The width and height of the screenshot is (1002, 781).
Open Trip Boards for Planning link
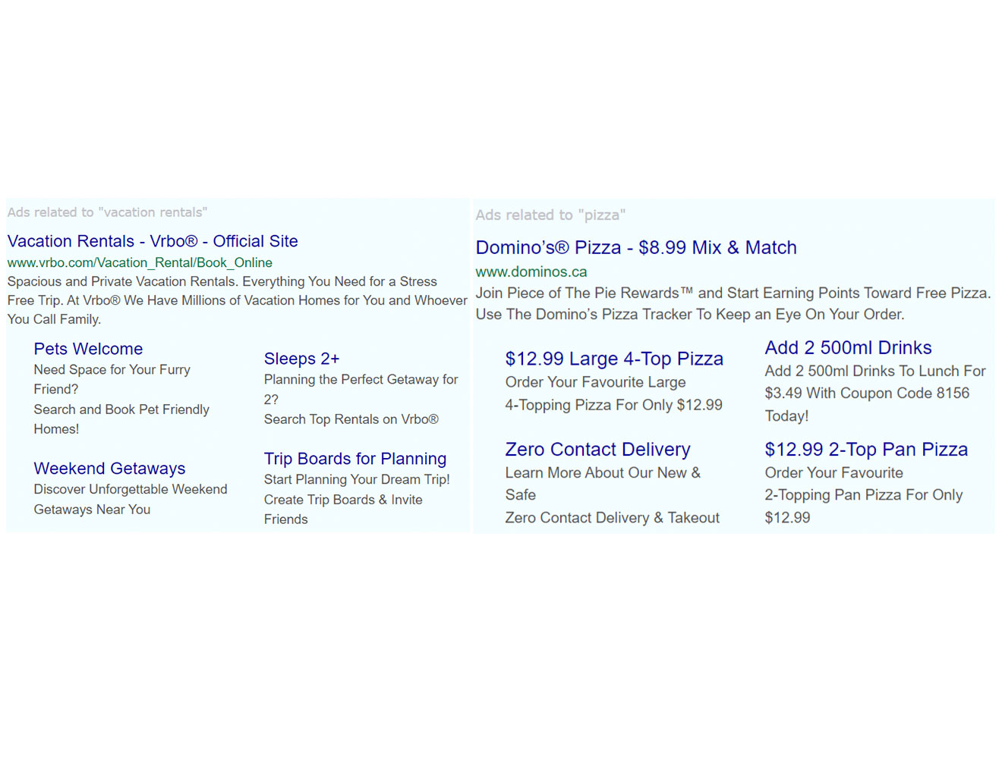(355, 459)
